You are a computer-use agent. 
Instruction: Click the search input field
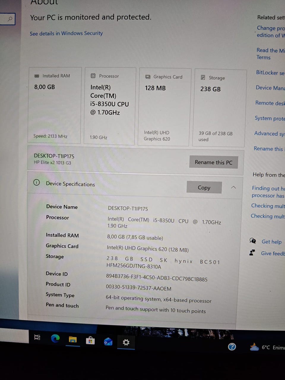pyautogui.click(x=7, y=19)
